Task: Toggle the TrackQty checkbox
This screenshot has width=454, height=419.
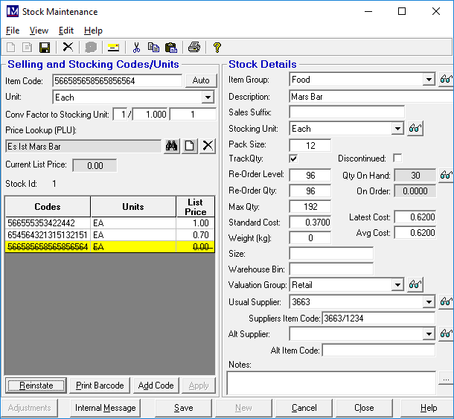Action: click(293, 159)
